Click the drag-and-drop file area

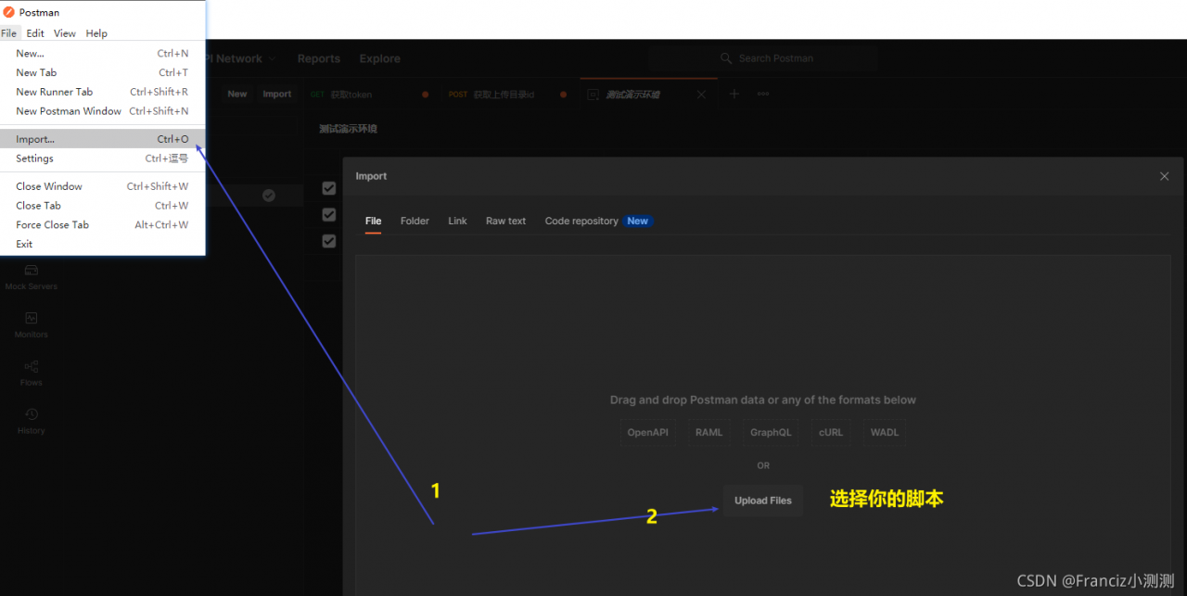[762, 426]
